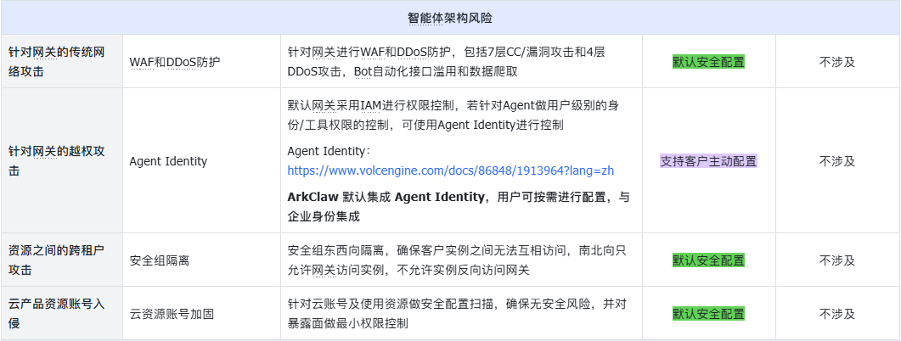Click the WAF和DDoS防护 cell

pyautogui.click(x=175, y=62)
